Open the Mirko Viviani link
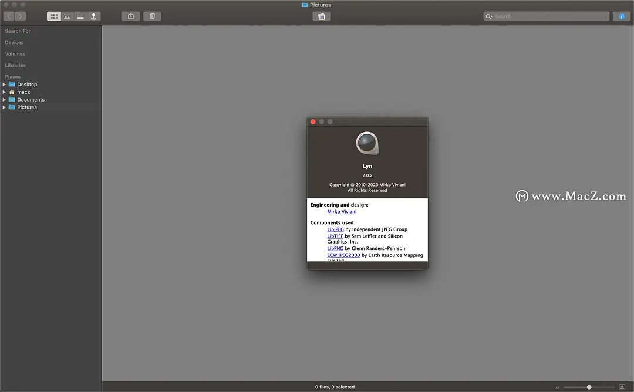The image size is (634, 392). coord(342,212)
